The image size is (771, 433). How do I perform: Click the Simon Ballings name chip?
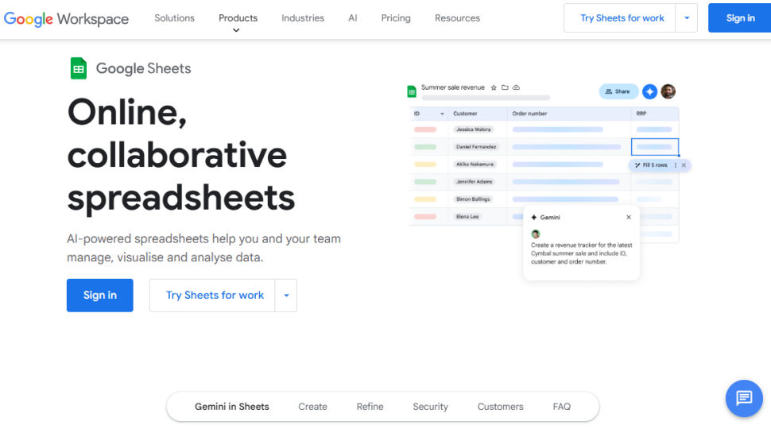(x=472, y=199)
